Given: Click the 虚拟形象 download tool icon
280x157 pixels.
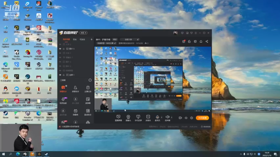Looking at the screenshot, I should point(63,111).
